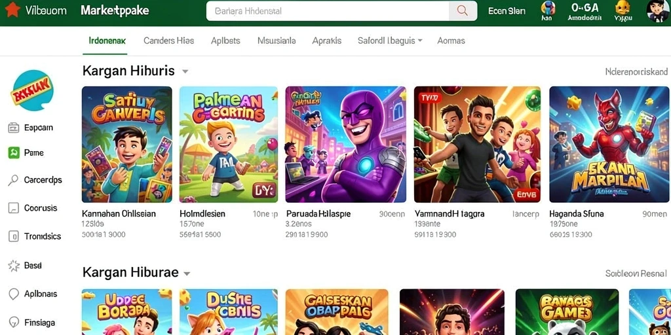This screenshot has height=335, width=671.
Task: Click the Tronidsics sidebar icon
Action: [x=14, y=236]
